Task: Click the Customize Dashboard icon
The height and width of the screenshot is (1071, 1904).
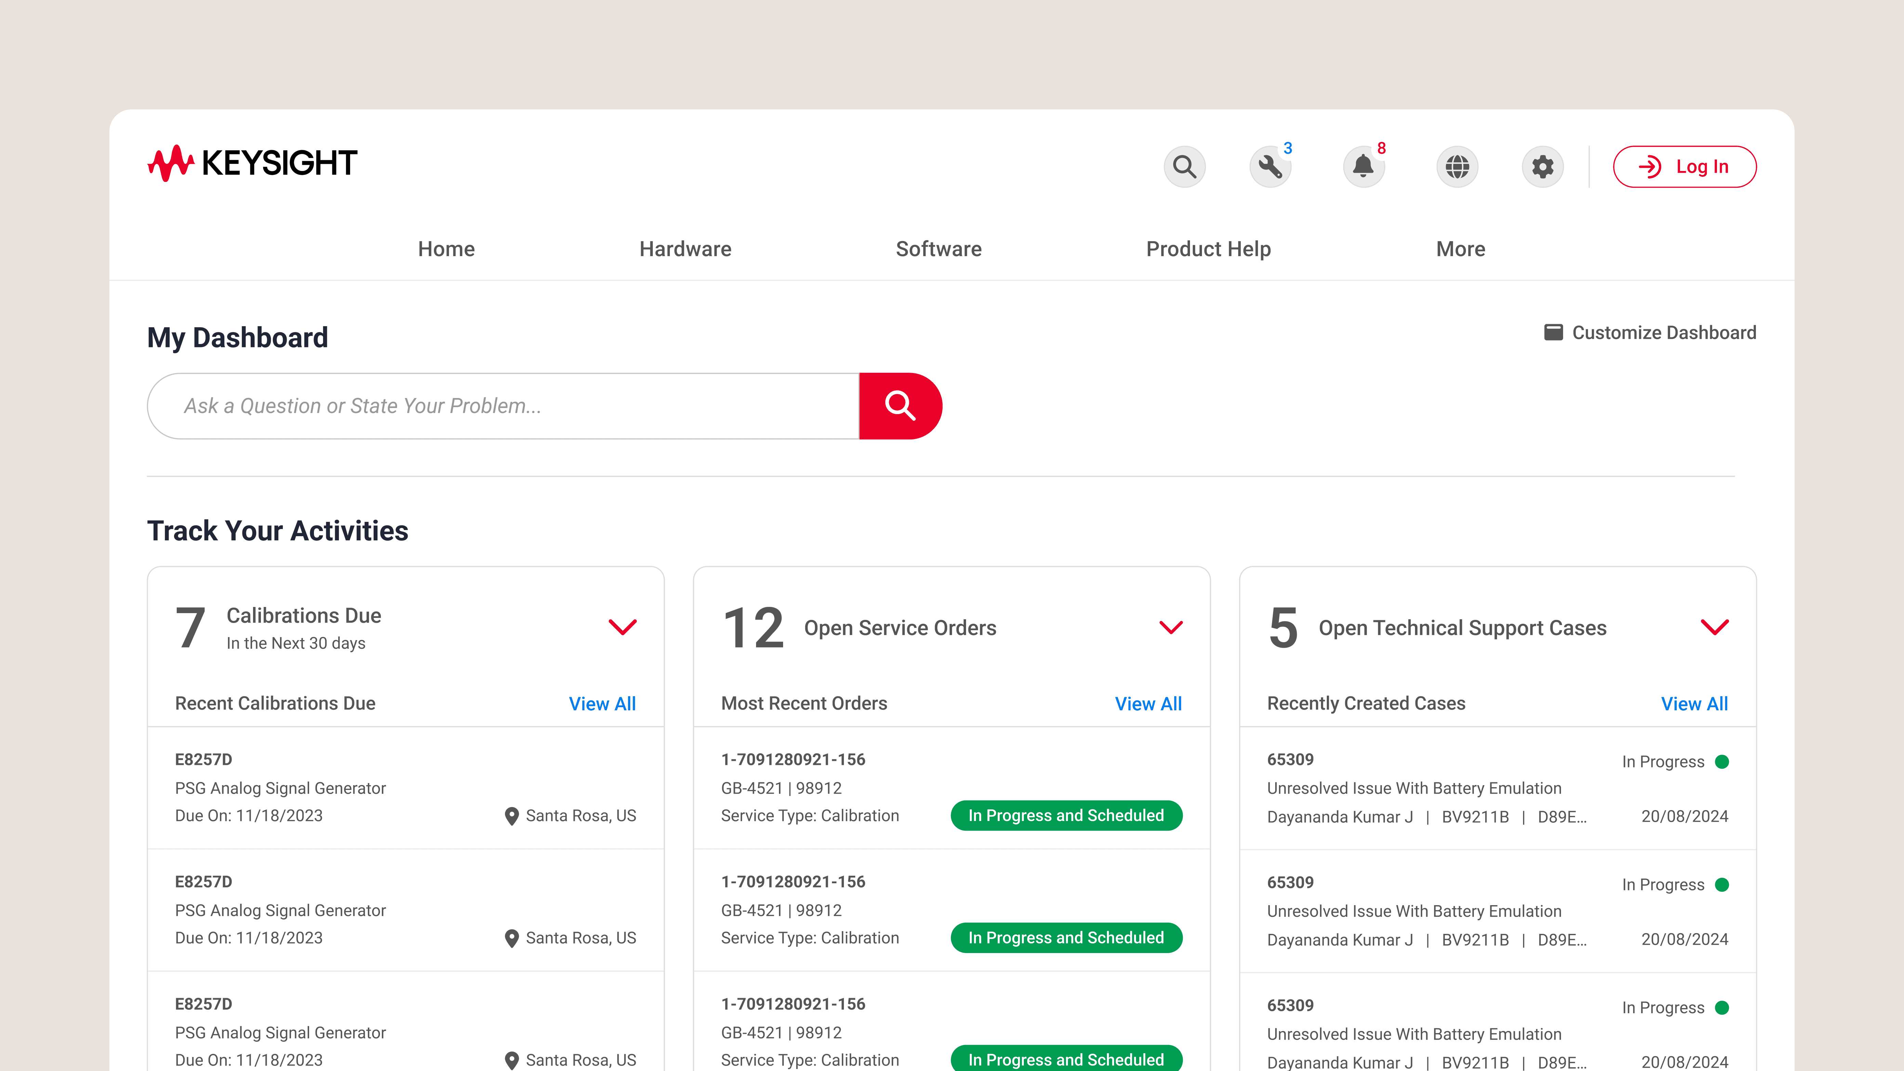Action: click(1553, 333)
